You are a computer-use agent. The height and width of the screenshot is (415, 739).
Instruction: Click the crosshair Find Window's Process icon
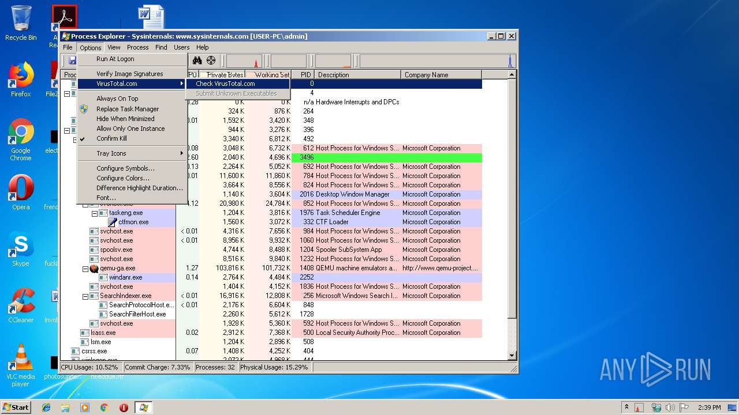click(x=211, y=61)
